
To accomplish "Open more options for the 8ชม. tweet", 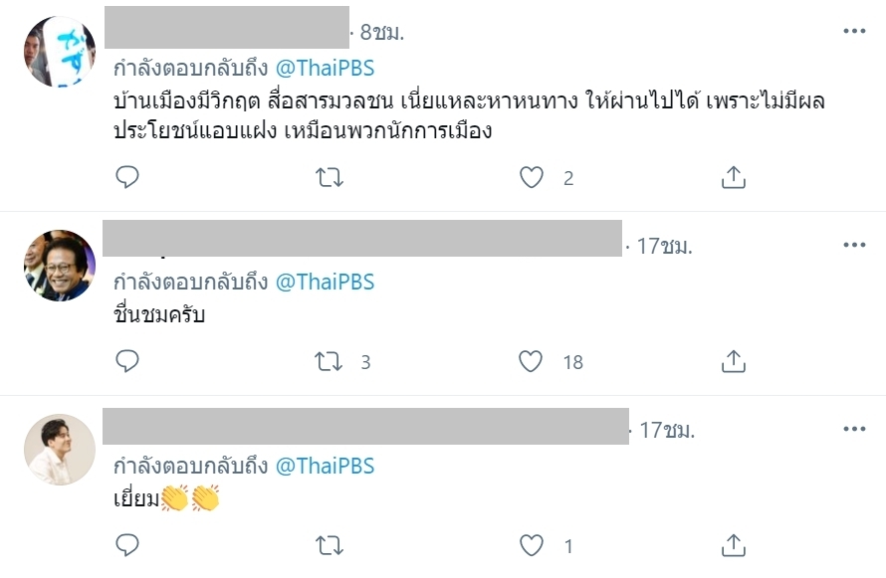I will click(x=854, y=31).
